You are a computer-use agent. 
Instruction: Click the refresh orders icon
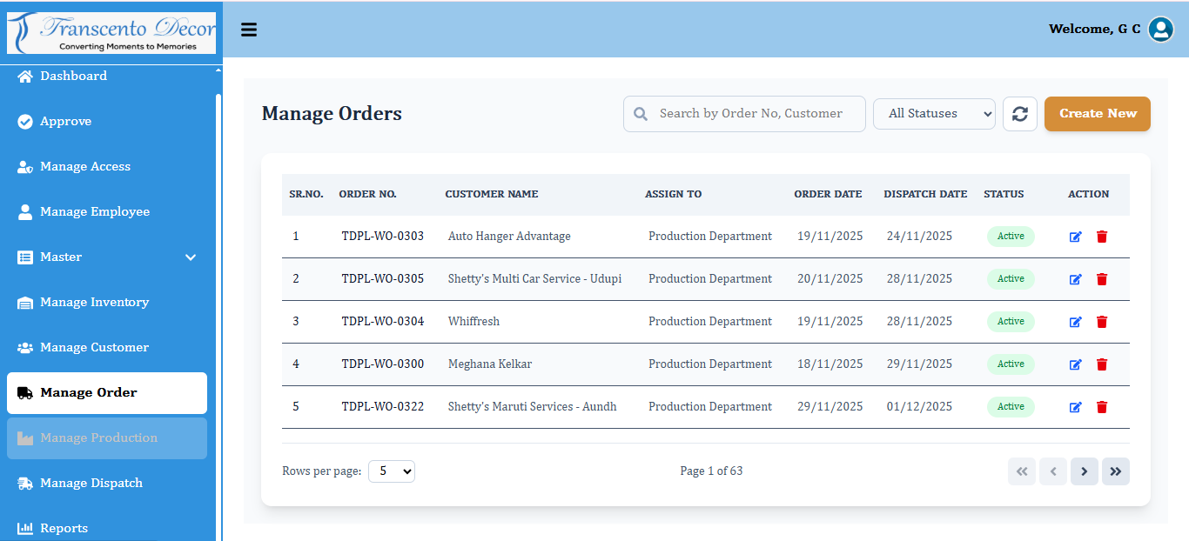click(x=1019, y=114)
